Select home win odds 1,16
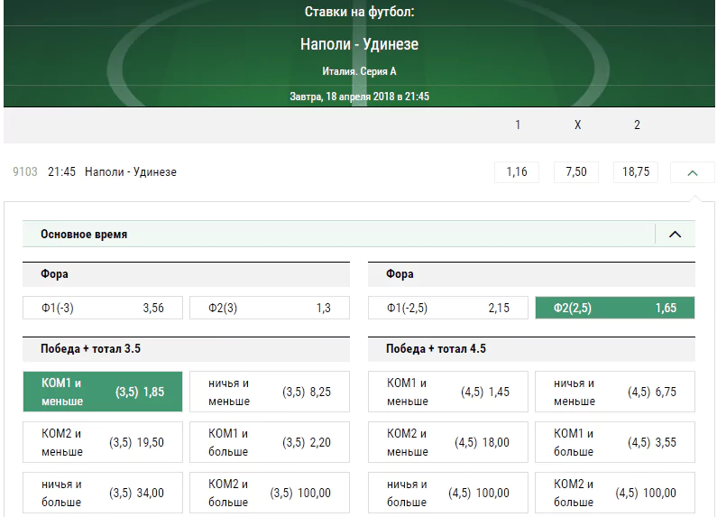Viewport: 717px width, 517px height. point(517,172)
